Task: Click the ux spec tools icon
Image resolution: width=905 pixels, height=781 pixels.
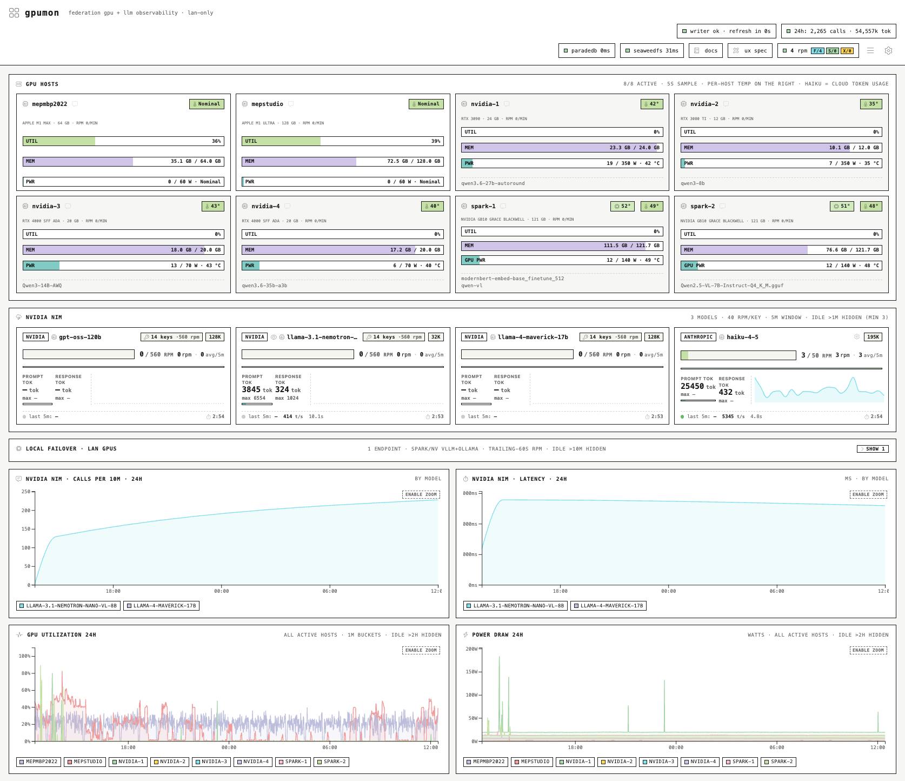Action: coord(736,51)
